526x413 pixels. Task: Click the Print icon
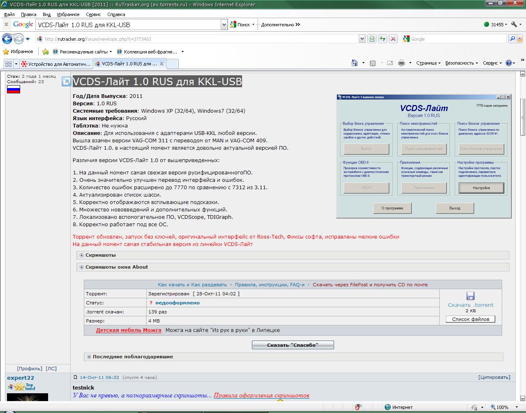click(x=401, y=63)
